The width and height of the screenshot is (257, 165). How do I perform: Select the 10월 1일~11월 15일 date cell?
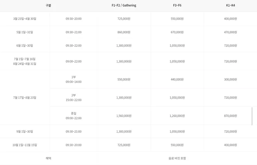pos(25,145)
